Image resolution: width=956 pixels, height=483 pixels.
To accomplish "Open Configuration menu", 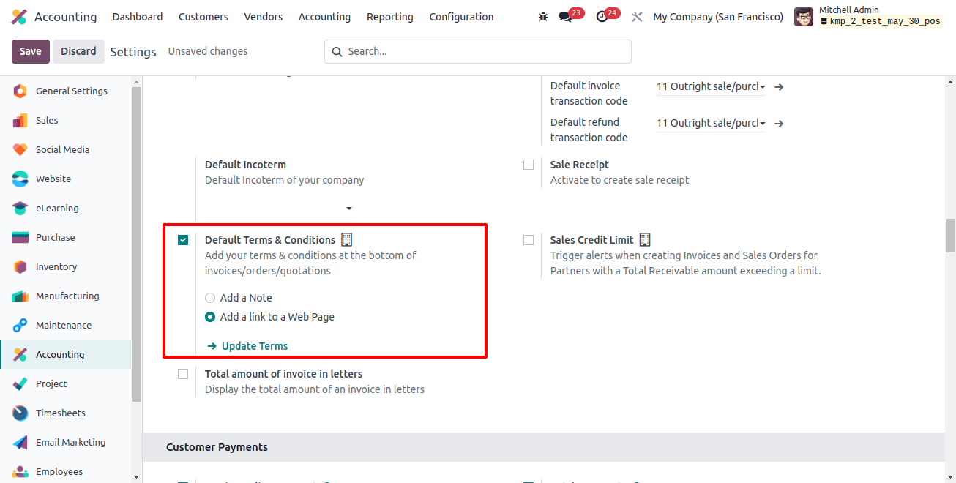I will (x=461, y=17).
